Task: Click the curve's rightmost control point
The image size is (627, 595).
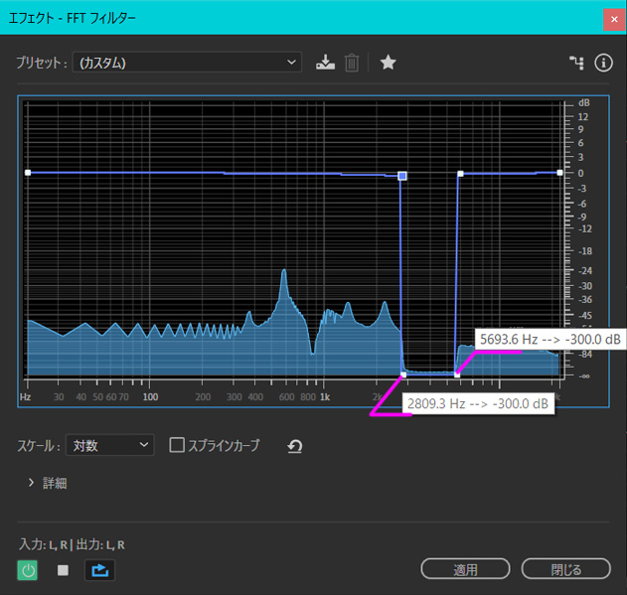Action: [559, 173]
